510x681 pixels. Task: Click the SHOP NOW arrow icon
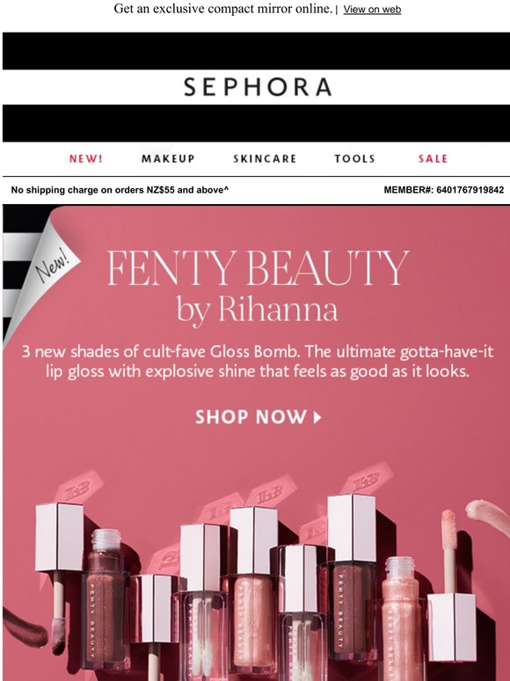point(317,417)
